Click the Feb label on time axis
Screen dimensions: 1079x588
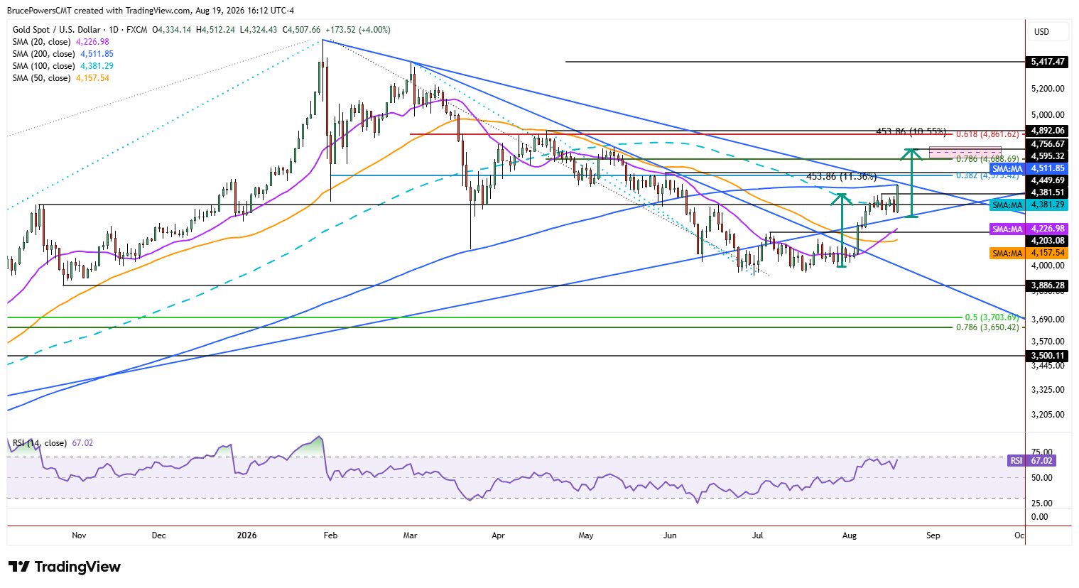click(330, 535)
